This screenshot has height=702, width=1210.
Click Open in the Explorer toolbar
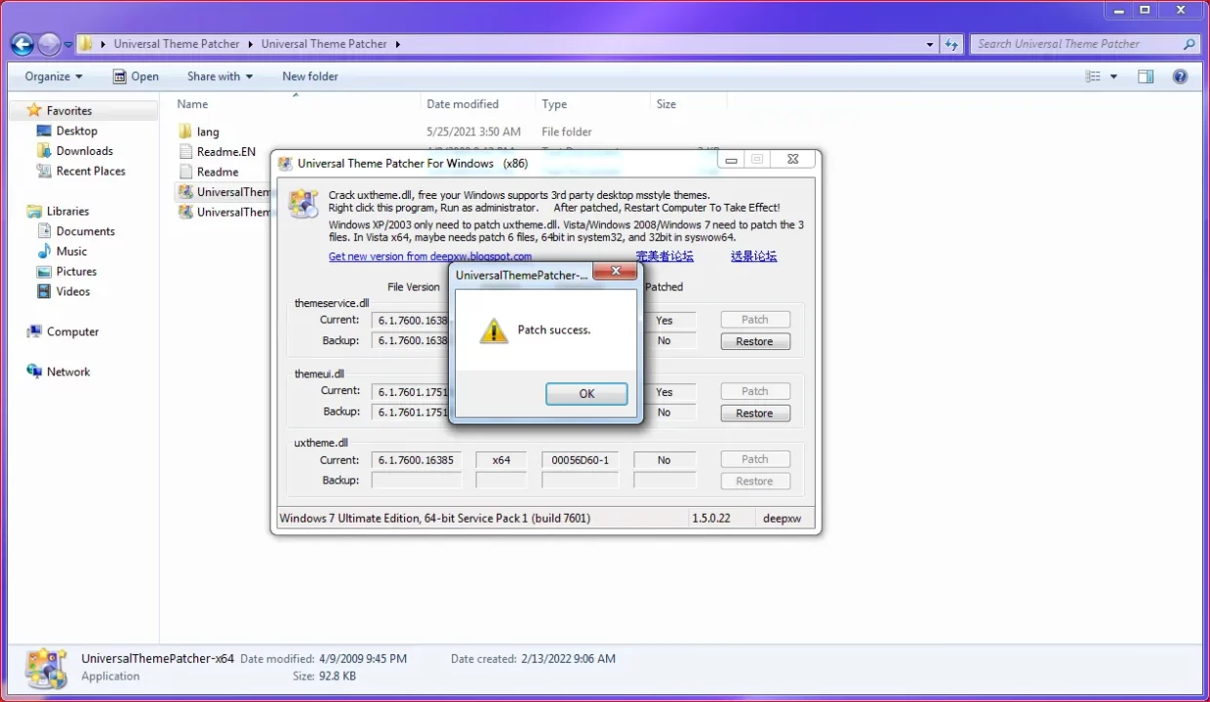[136, 76]
